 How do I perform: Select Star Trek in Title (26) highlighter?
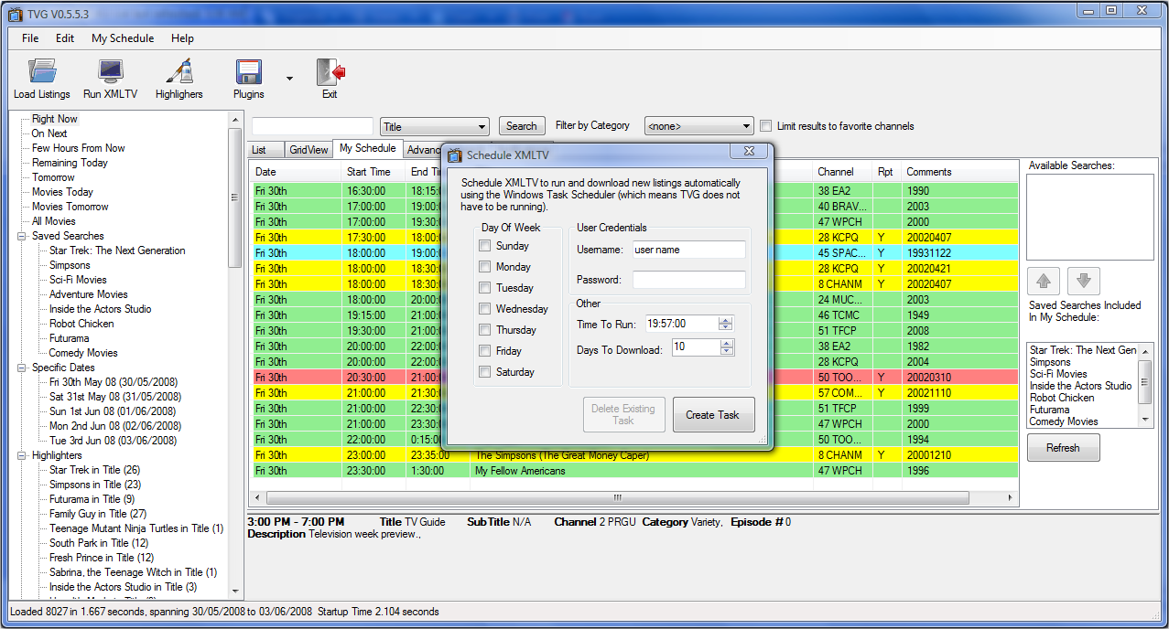click(95, 470)
